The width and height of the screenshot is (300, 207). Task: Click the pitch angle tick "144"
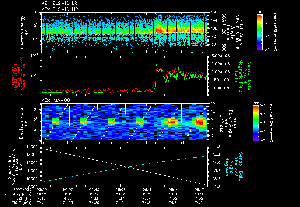point(214,20)
